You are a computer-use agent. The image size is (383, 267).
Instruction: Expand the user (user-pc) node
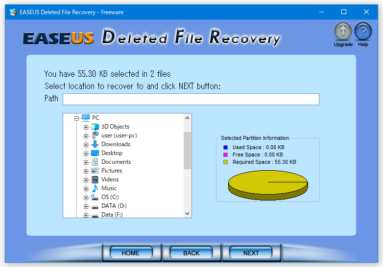click(x=86, y=136)
